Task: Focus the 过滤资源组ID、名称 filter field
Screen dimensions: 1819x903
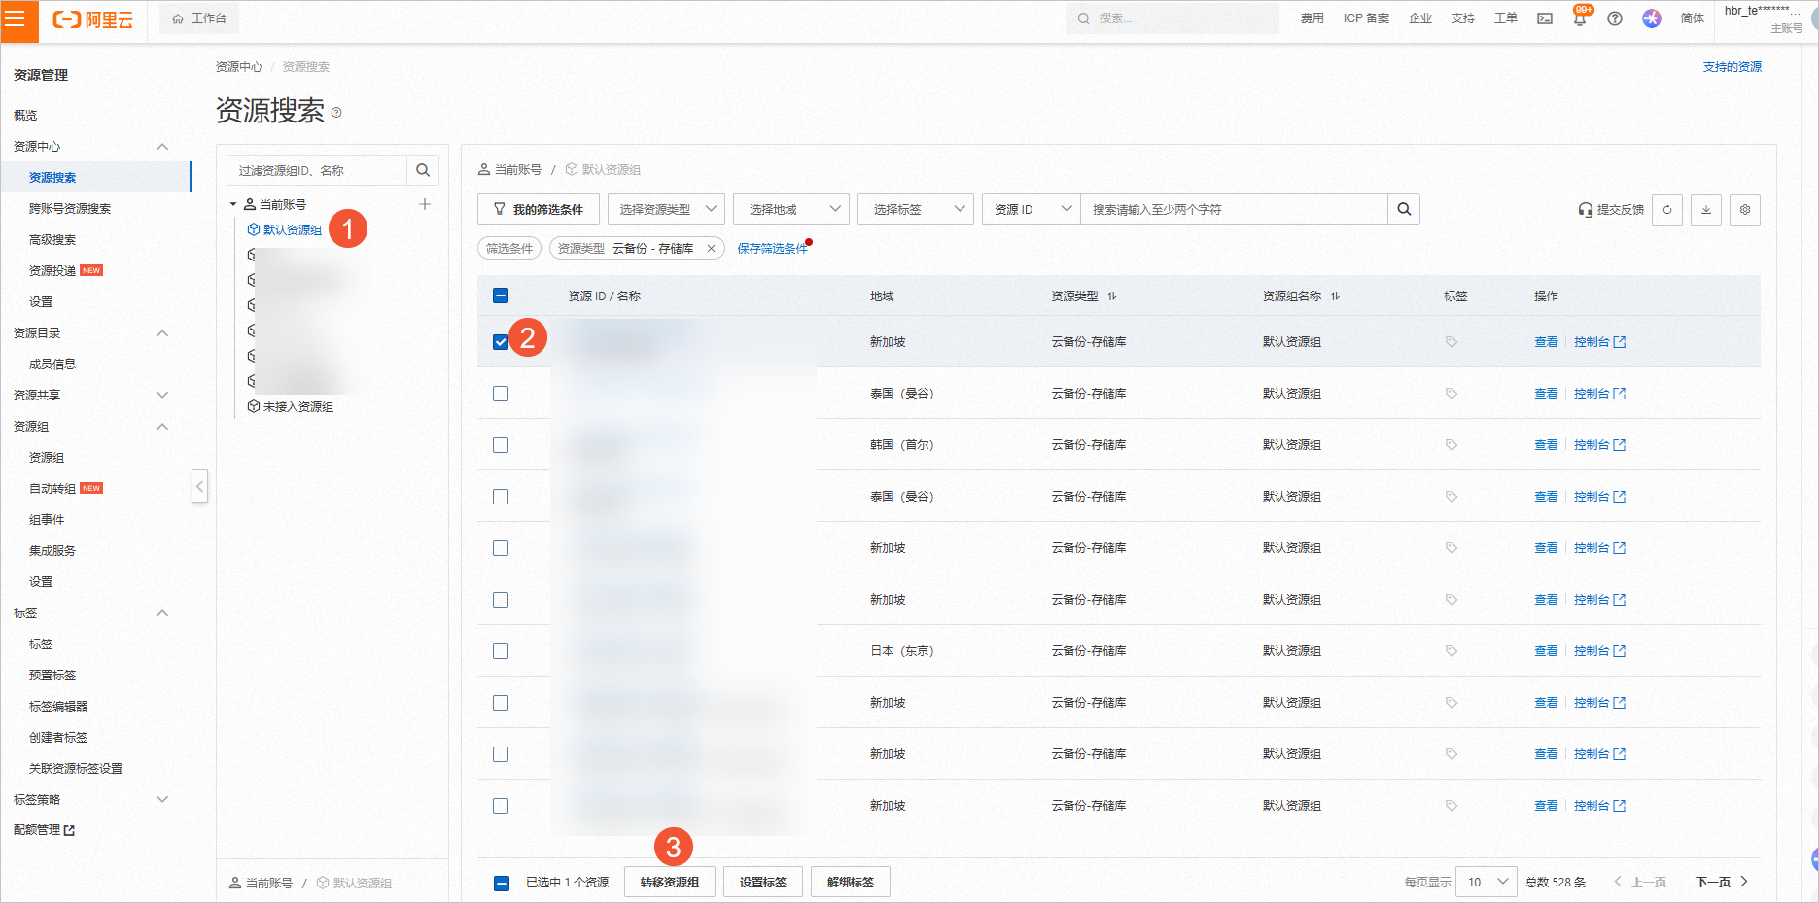Action: [x=317, y=170]
